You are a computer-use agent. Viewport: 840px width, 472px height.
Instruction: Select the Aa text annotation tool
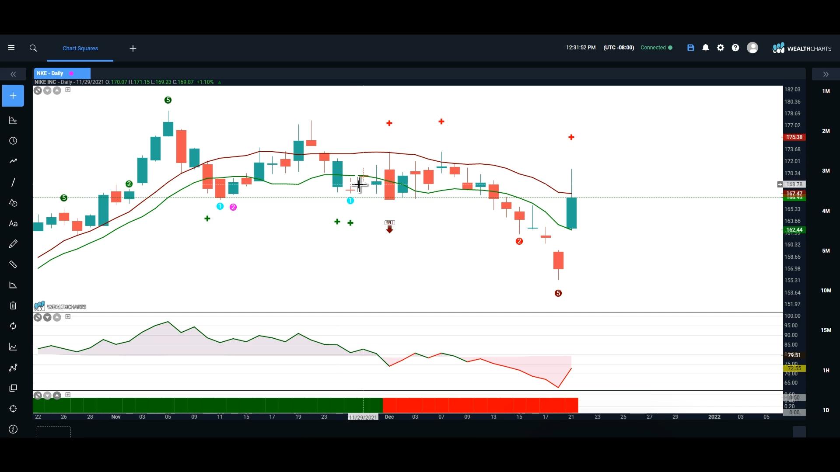tap(13, 223)
